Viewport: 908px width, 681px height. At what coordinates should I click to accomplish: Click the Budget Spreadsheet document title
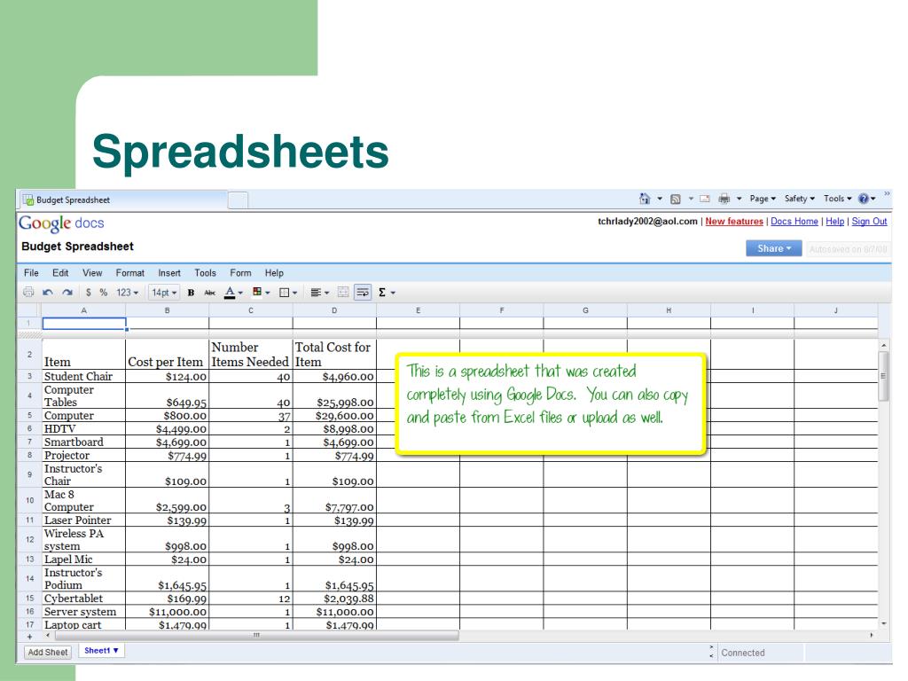(x=78, y=247)
